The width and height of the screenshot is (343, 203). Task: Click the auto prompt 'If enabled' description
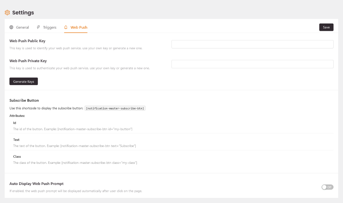(x=76, y=191)
